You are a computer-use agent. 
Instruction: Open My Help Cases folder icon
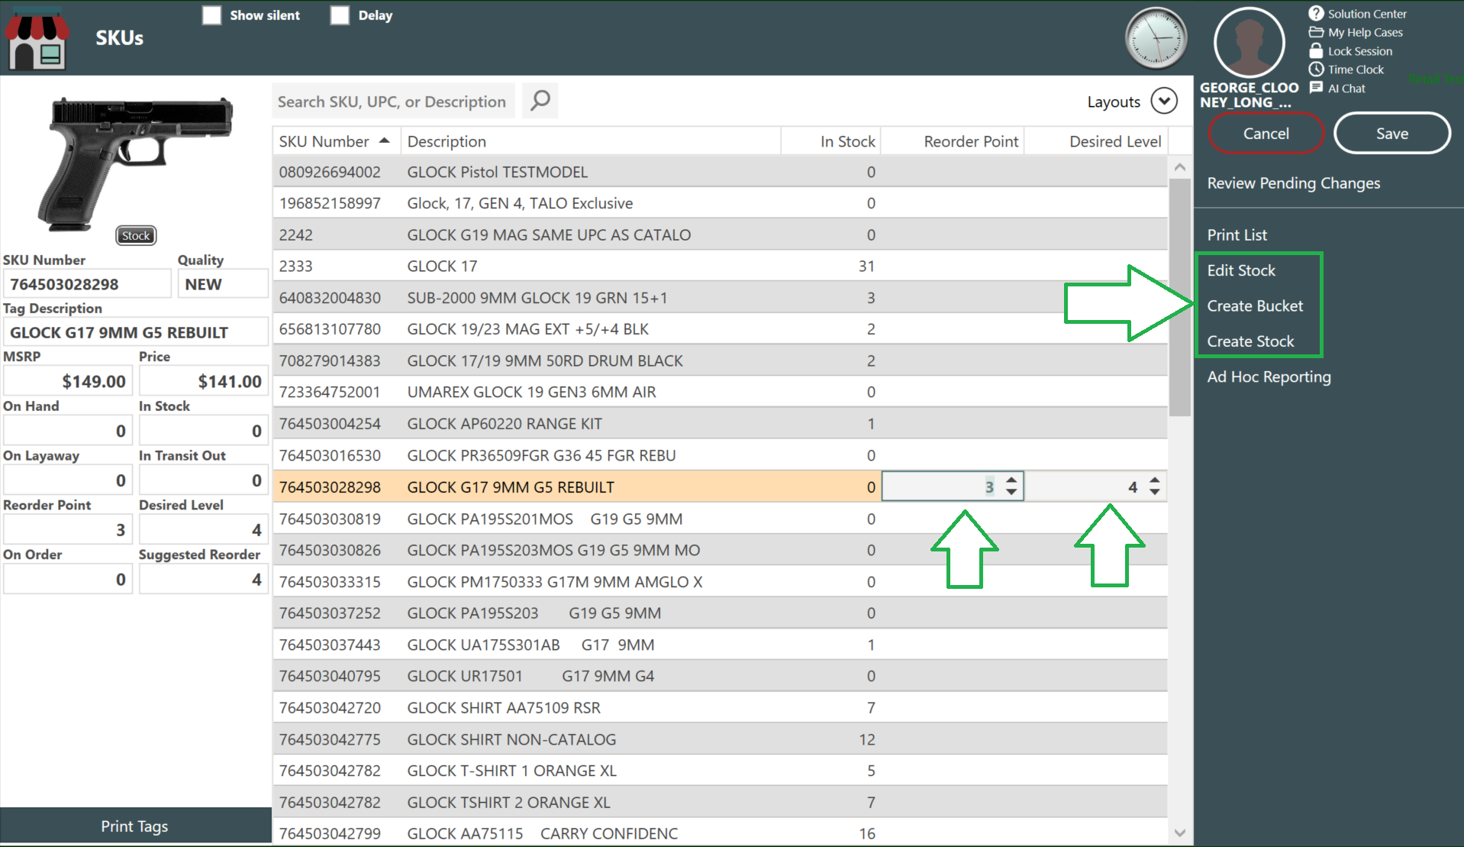point(1316,32)
